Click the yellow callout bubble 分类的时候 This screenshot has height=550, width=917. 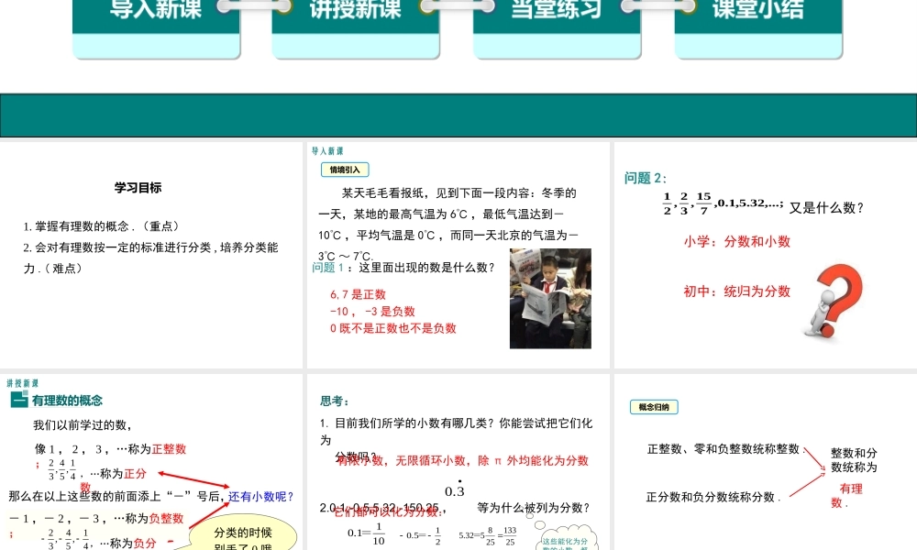click(243, 533)
